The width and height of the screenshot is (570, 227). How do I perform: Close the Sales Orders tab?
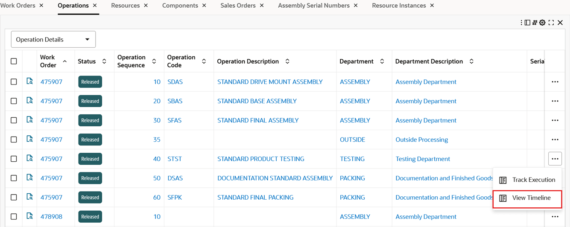pos(262,6)
